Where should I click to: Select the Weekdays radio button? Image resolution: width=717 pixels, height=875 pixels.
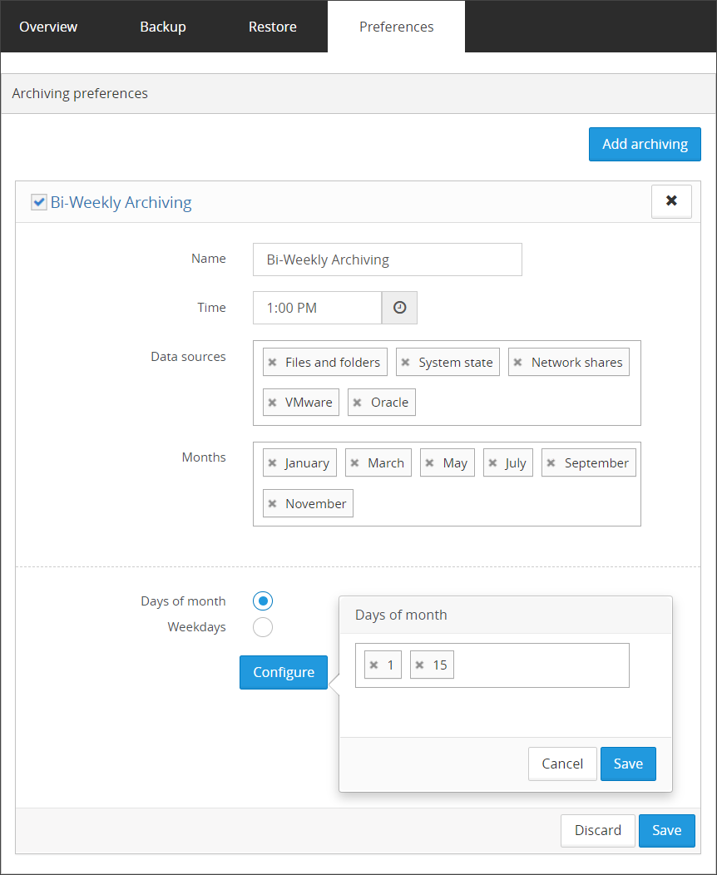click(263, 627)
